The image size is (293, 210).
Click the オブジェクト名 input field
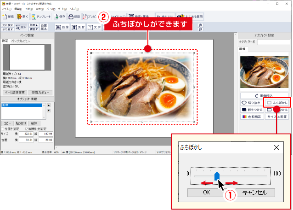(x=273, y=42)
